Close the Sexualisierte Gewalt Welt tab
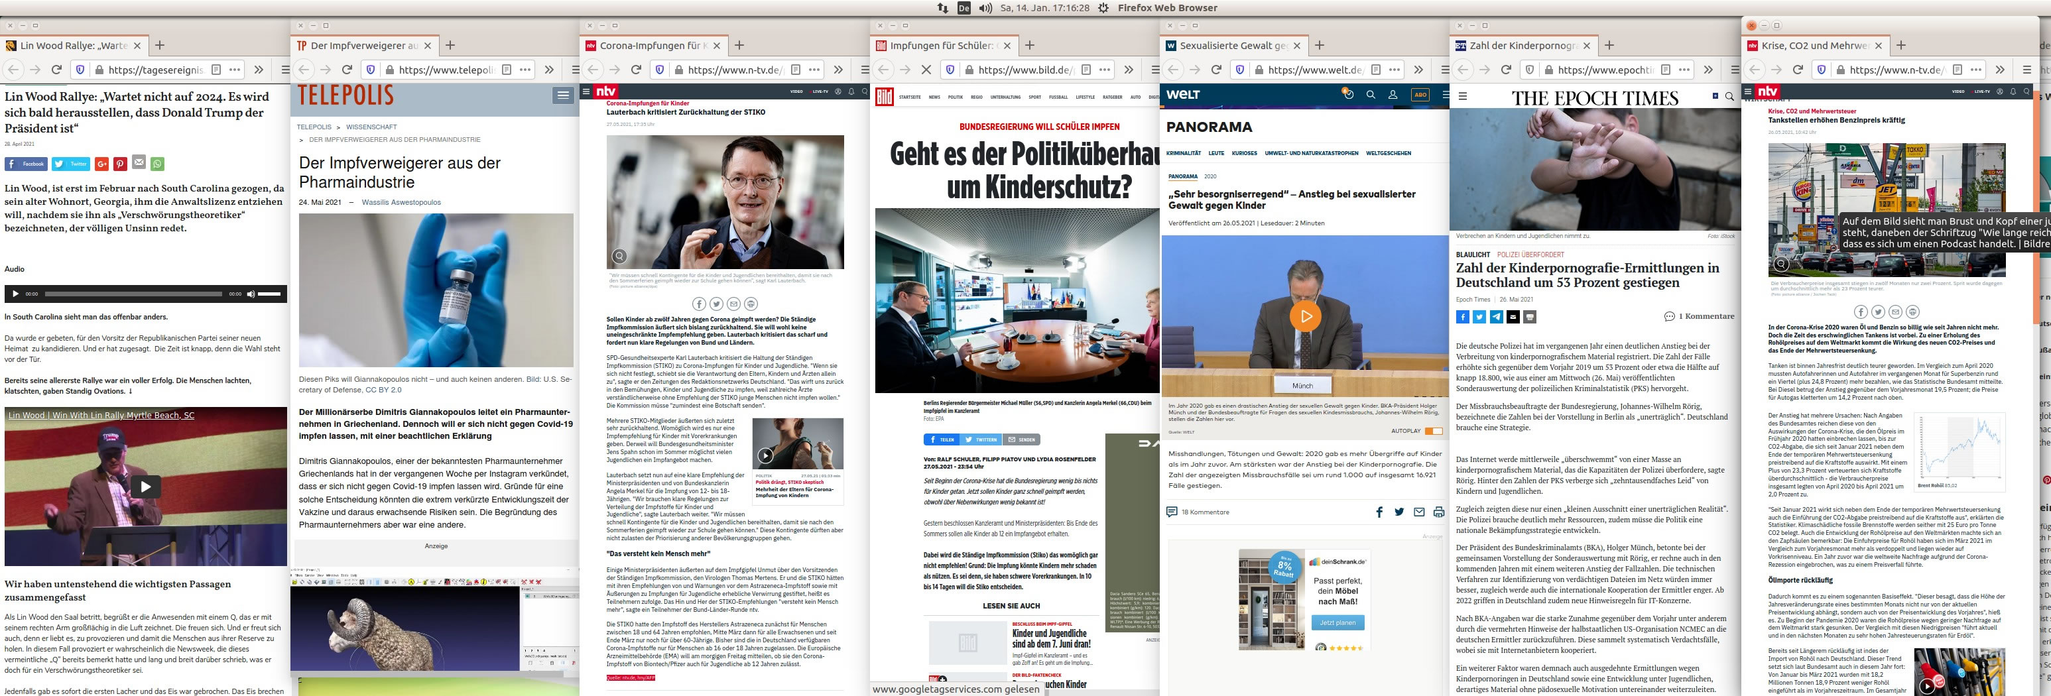 tap(1298, 45)
